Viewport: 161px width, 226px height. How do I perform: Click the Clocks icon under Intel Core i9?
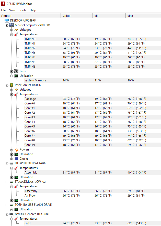(16, 159)
